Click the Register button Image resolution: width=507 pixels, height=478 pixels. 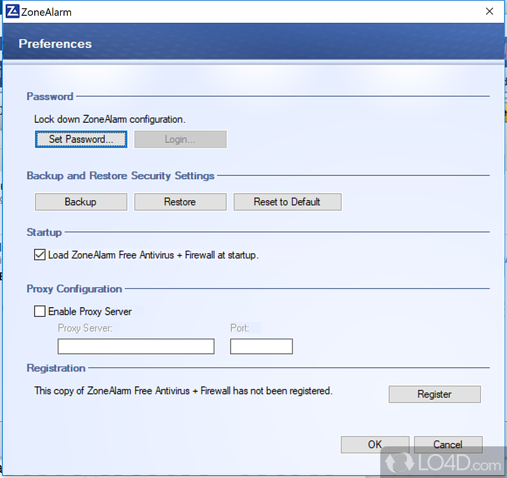(435, 394)
